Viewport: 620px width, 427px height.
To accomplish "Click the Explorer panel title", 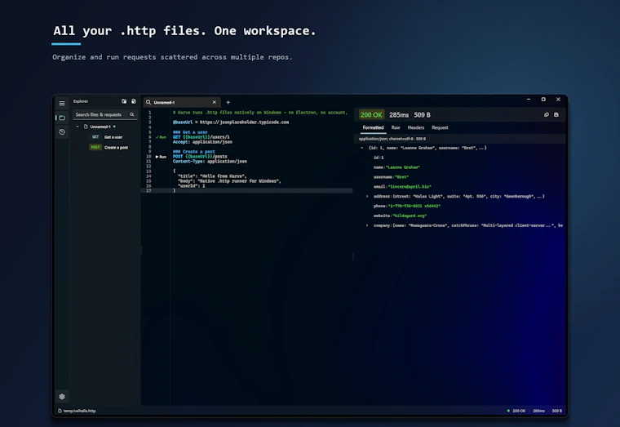I will 81,101.
